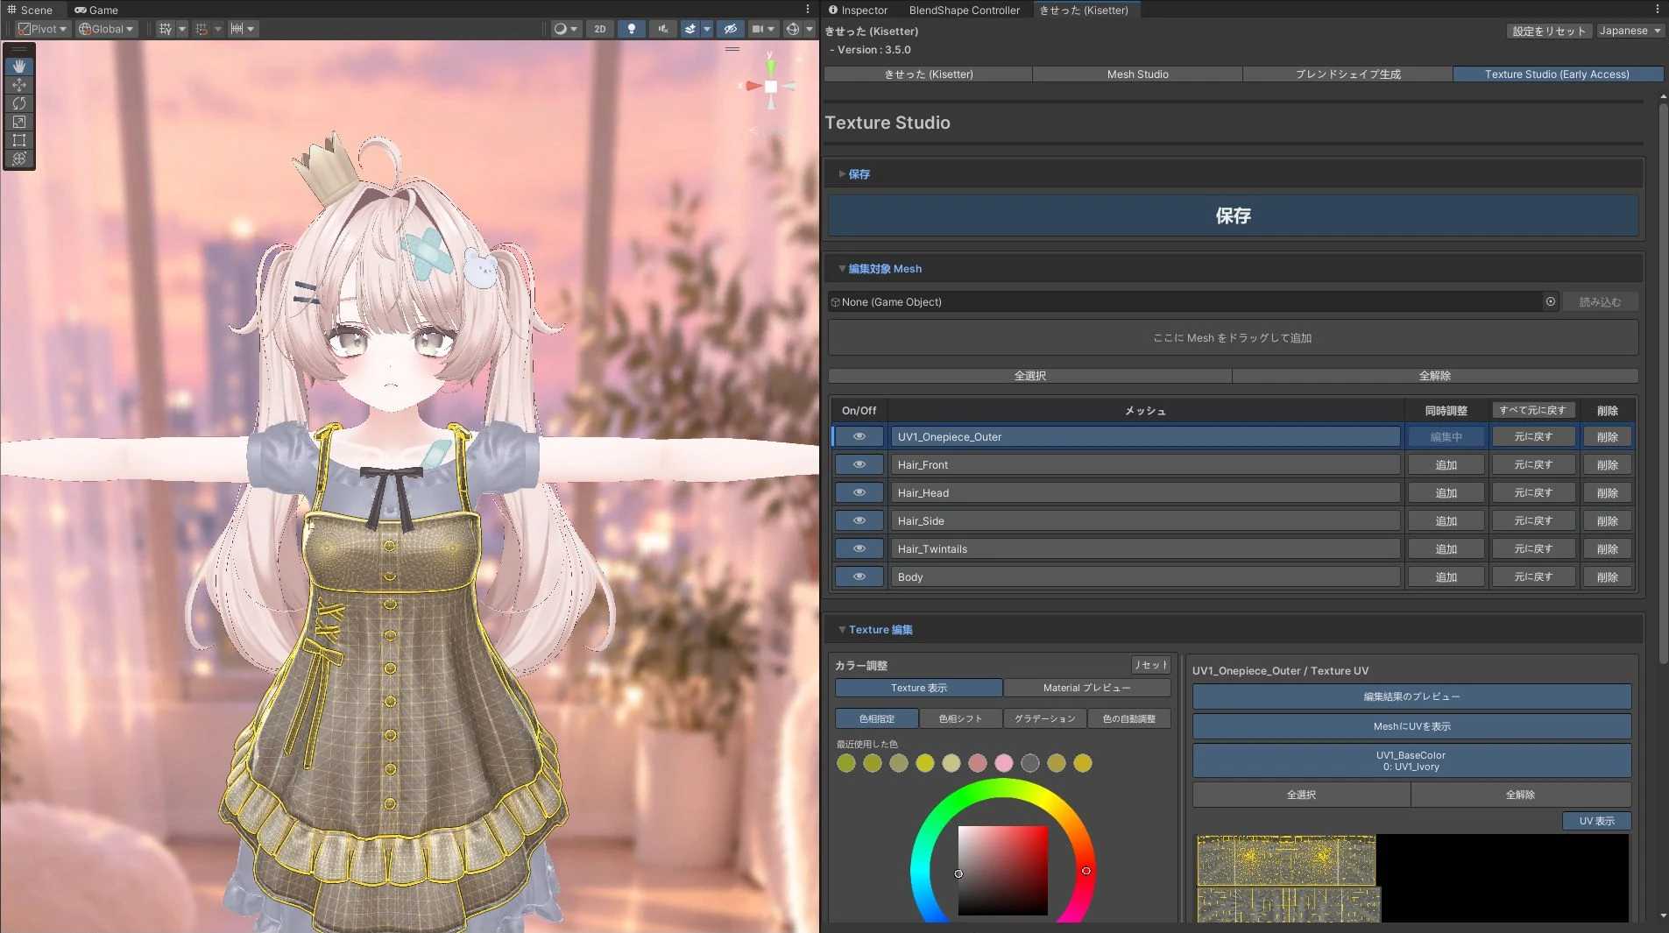Select the Move tool
Screen dimensions: 1669x933
(x=19, y=85)
